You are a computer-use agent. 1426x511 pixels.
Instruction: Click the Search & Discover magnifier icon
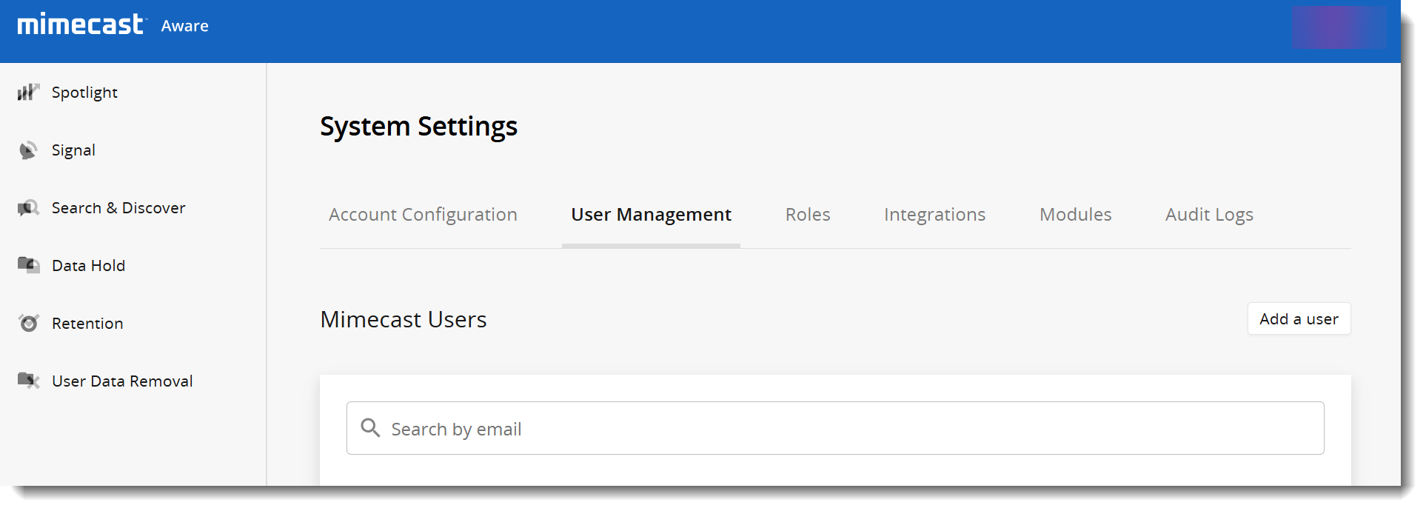[x=28, y=208]
